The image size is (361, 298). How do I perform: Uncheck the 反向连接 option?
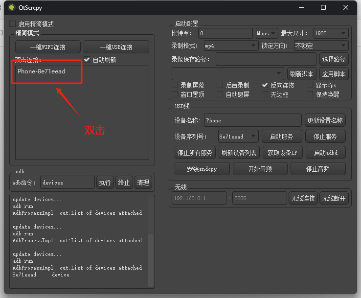(x=265, y=85)
